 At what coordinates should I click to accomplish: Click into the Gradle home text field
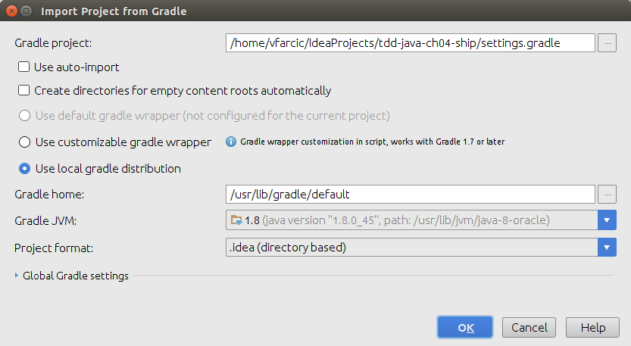(x=411, y=195)
